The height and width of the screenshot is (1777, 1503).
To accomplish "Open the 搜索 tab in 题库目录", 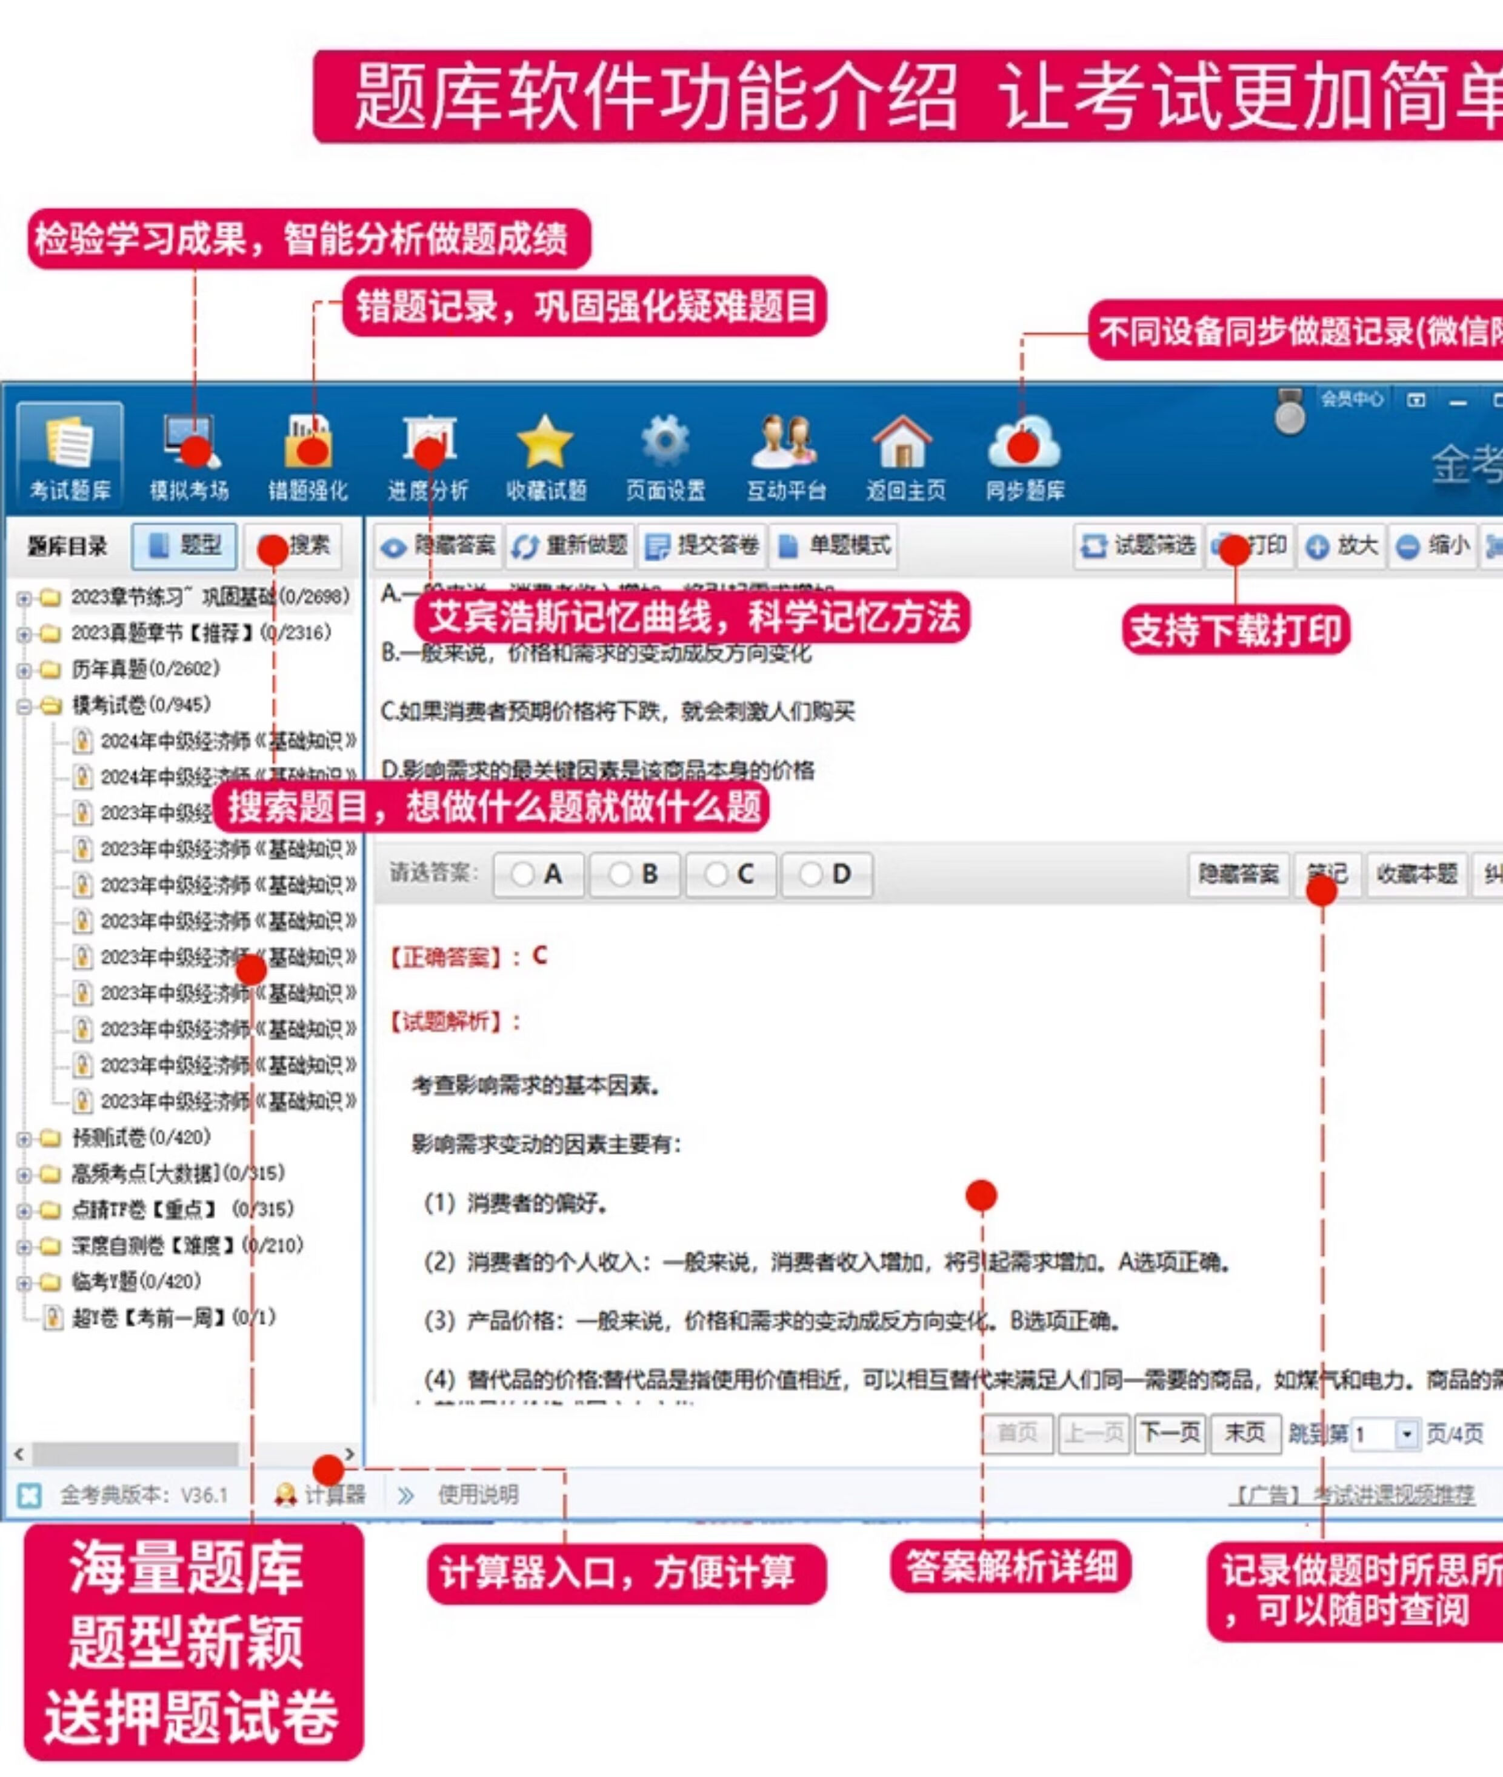I will 293,545.
